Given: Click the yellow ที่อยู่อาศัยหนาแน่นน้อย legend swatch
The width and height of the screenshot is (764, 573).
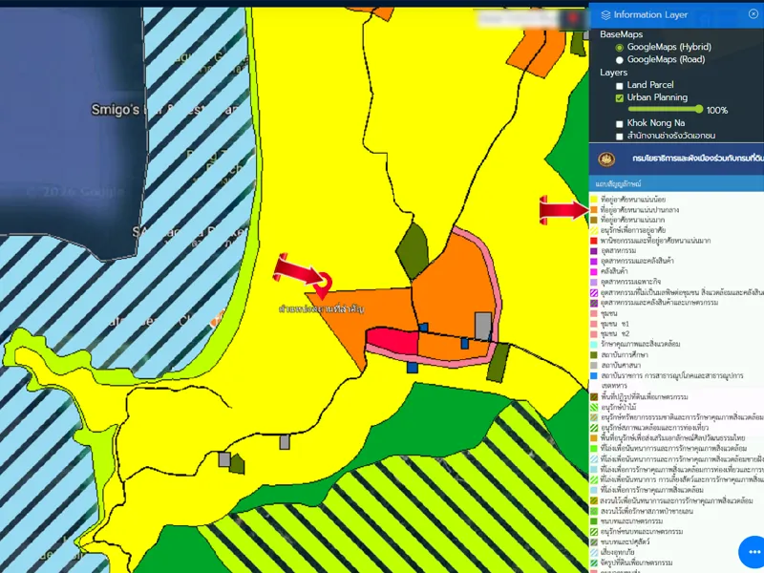Looking at the screenshot, I should coord(594,199).
